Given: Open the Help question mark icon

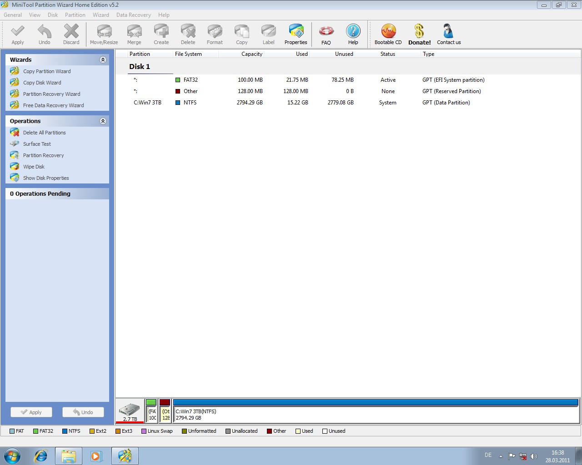Looking at the screenshot, I should [353, 31].
